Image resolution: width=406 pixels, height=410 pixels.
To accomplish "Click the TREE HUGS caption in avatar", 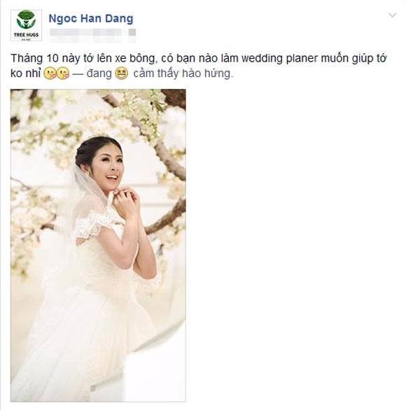I will (26, 35).
